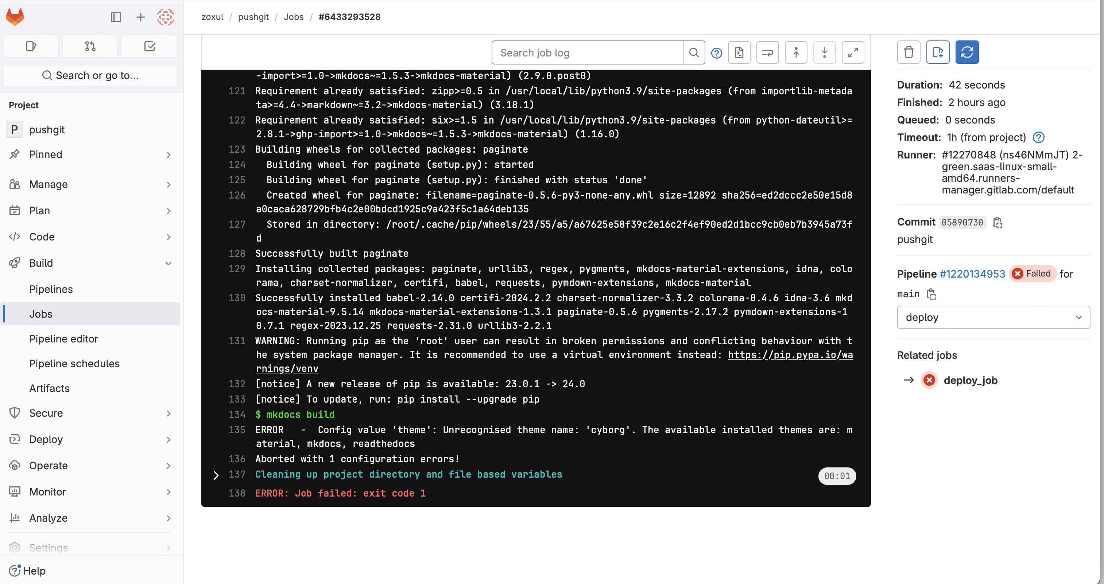Click the Search job log field
This screenshot has width=1104, height=584.
pyautogui.click(x=587, y=53)
